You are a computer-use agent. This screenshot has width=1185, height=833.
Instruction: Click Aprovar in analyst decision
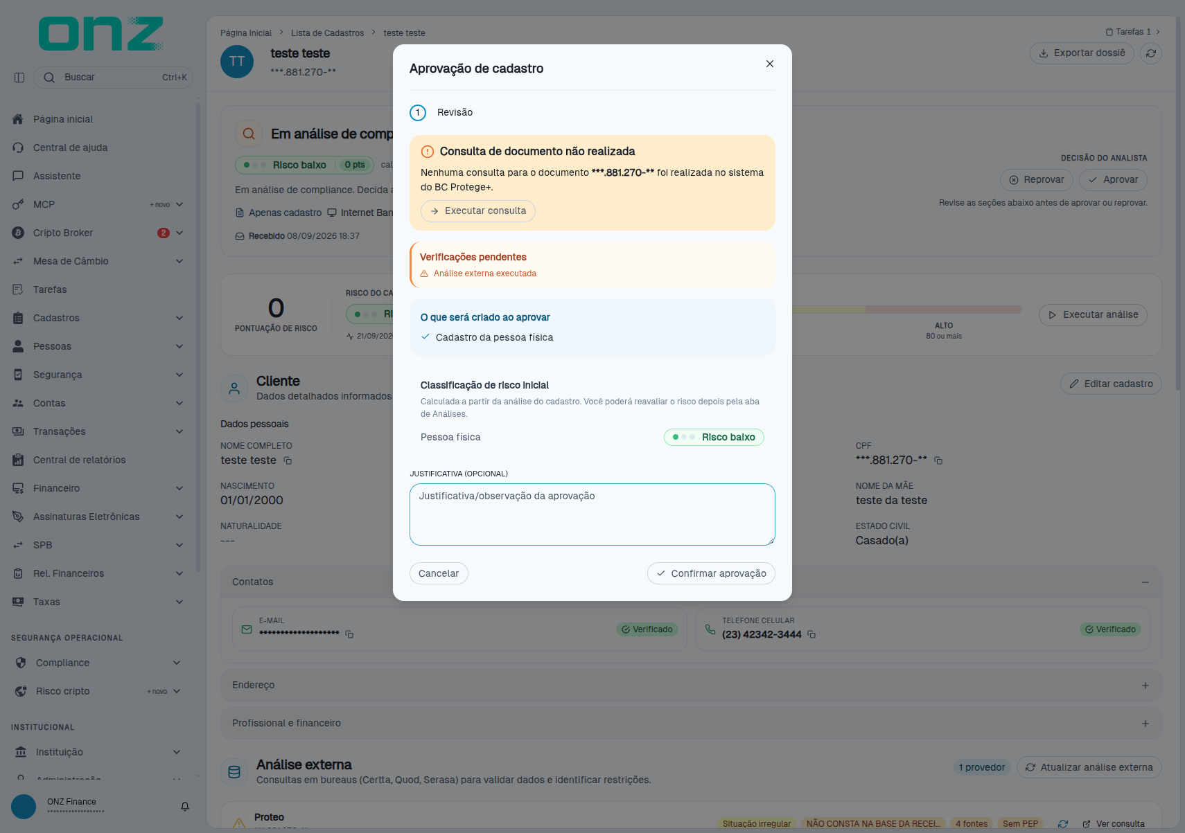click(x=1113, y=180)
